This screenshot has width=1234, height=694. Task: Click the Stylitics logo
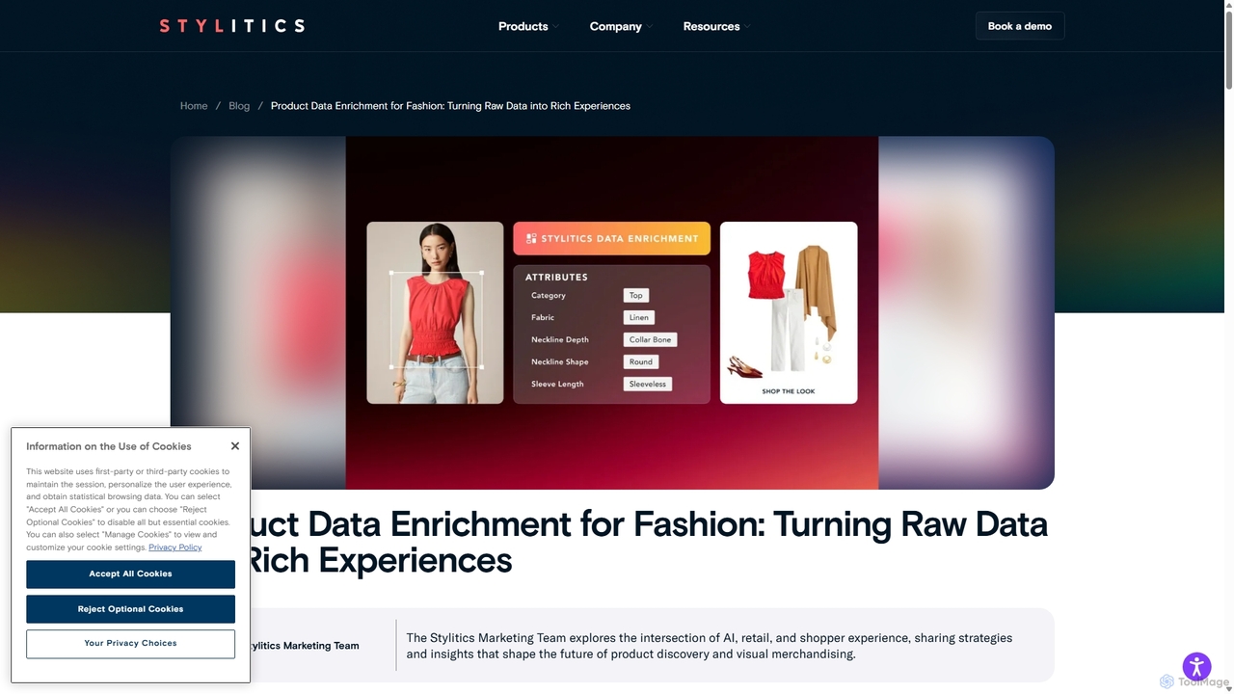(231, 26)
